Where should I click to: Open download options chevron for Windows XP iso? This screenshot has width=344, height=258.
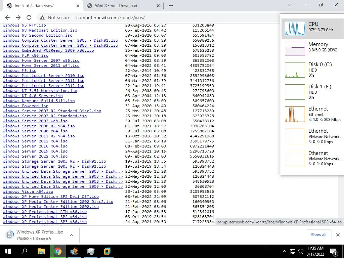[72, 235]
